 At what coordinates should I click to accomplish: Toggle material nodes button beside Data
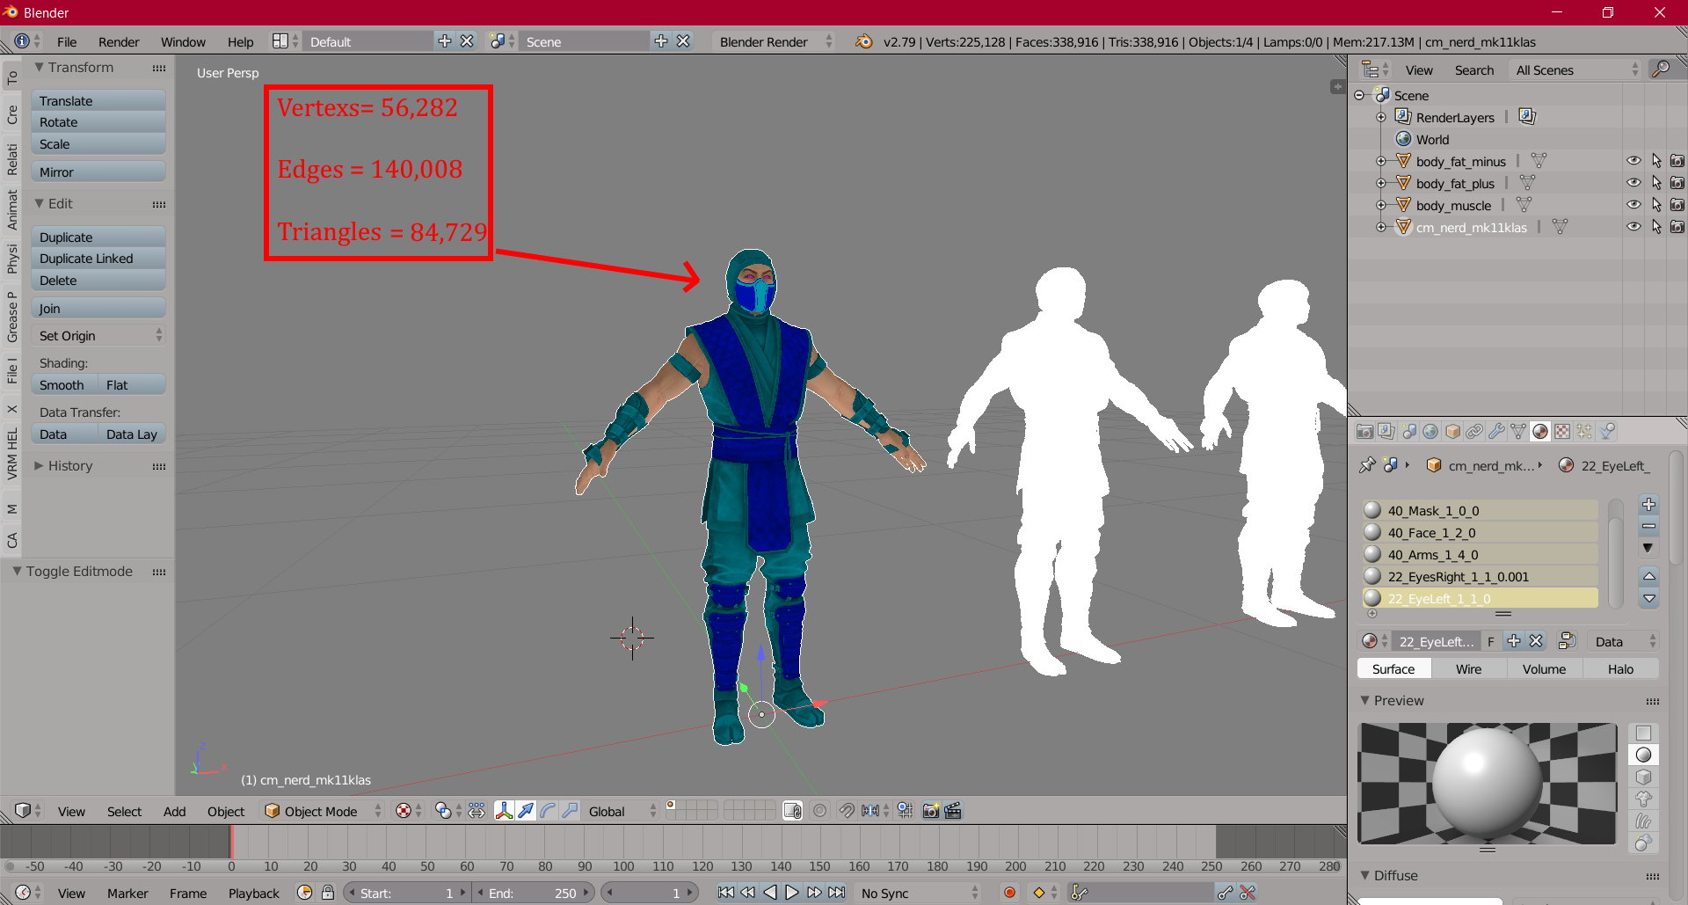[x=1567, y=641]
